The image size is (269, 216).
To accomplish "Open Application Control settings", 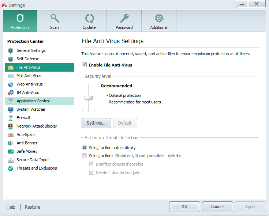I will coord(40,101).
